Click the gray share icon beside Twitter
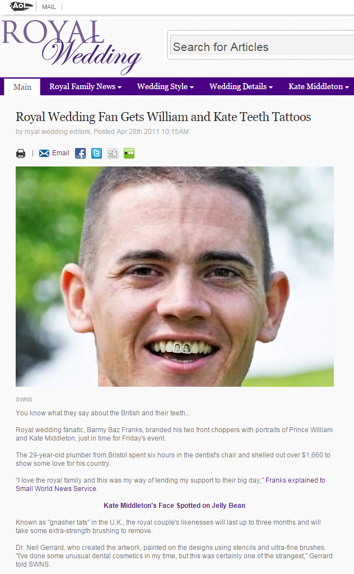This screenshot has width=354, height=574. pyautogui.click(x=113, y=154)
